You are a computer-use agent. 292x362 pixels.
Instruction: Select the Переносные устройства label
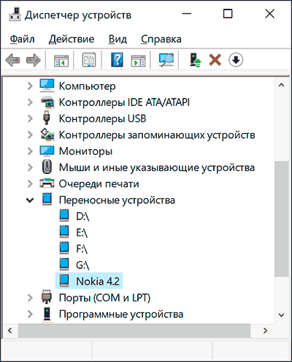(x=117, y=200)
